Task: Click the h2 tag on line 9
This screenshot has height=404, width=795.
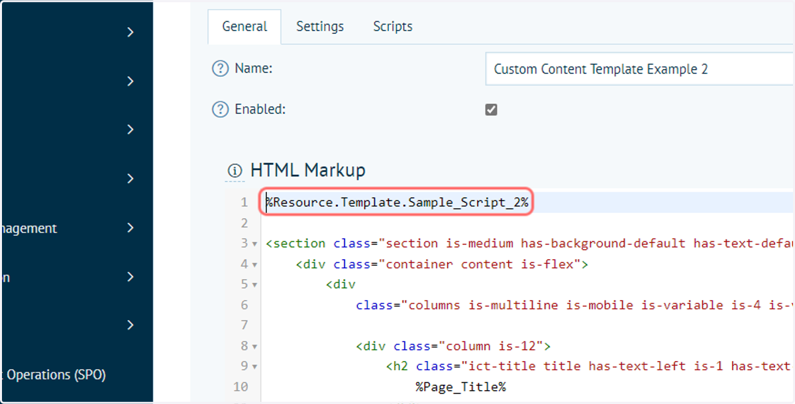Action: pos(397,366)
